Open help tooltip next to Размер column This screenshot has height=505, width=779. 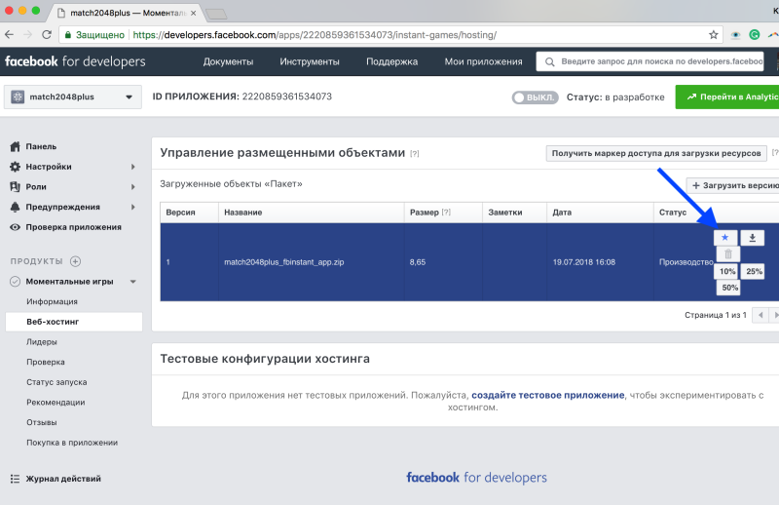point(446,212)
